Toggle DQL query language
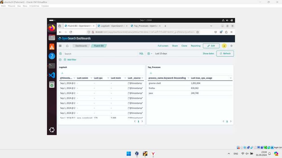This screenshot has width=282, height=158. click(x=141, y=54)
